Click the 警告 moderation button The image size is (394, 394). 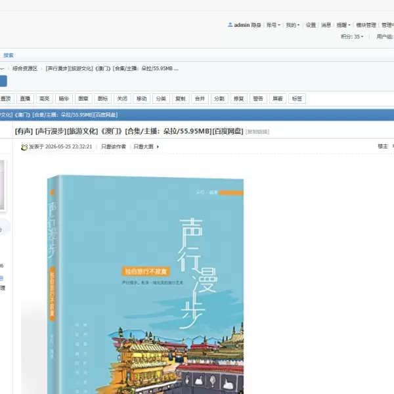tap(258, 98)
